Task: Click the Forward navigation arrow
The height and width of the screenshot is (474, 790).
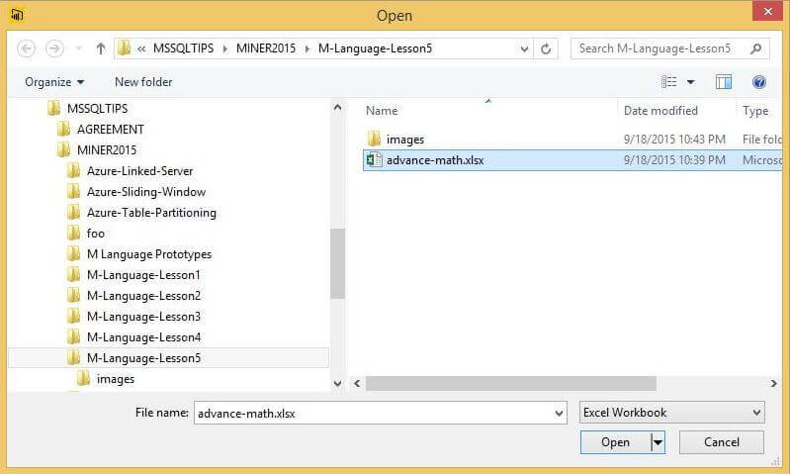Action: (x=54, y=48)
